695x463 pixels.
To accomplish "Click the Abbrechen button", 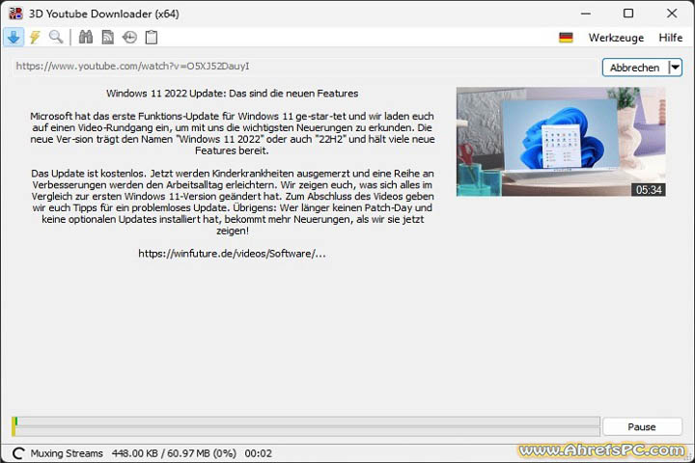I will click(x=634, y=68).
